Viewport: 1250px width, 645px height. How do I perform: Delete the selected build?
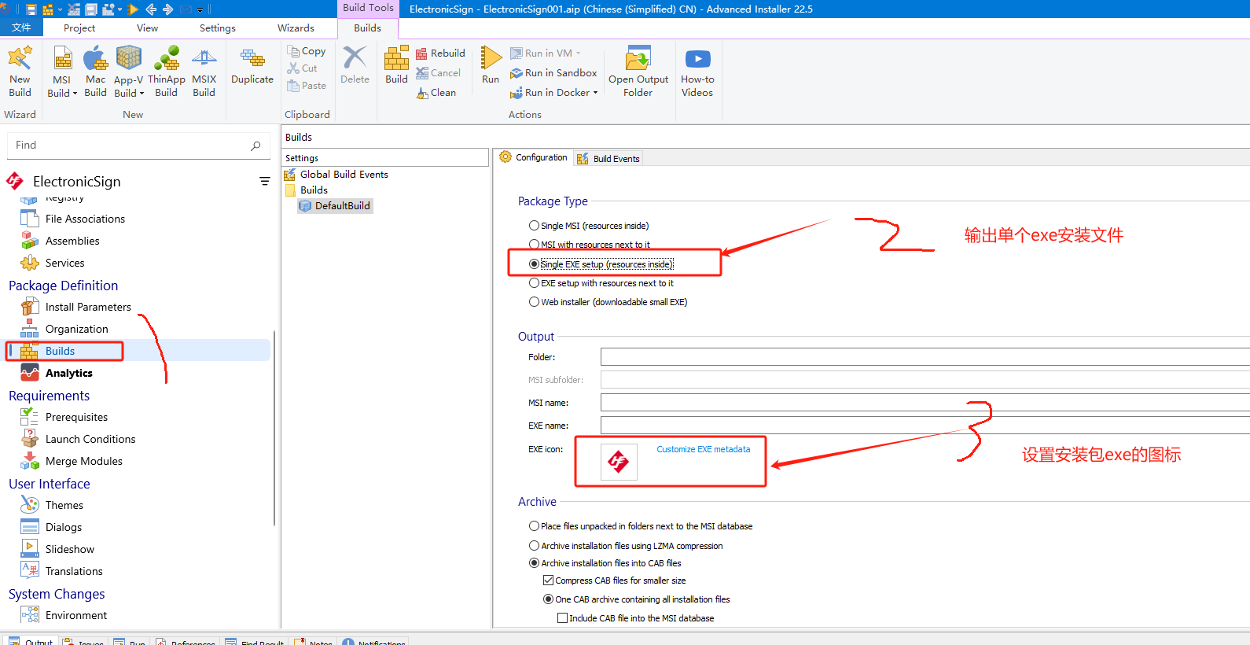[x=355, y=65]
